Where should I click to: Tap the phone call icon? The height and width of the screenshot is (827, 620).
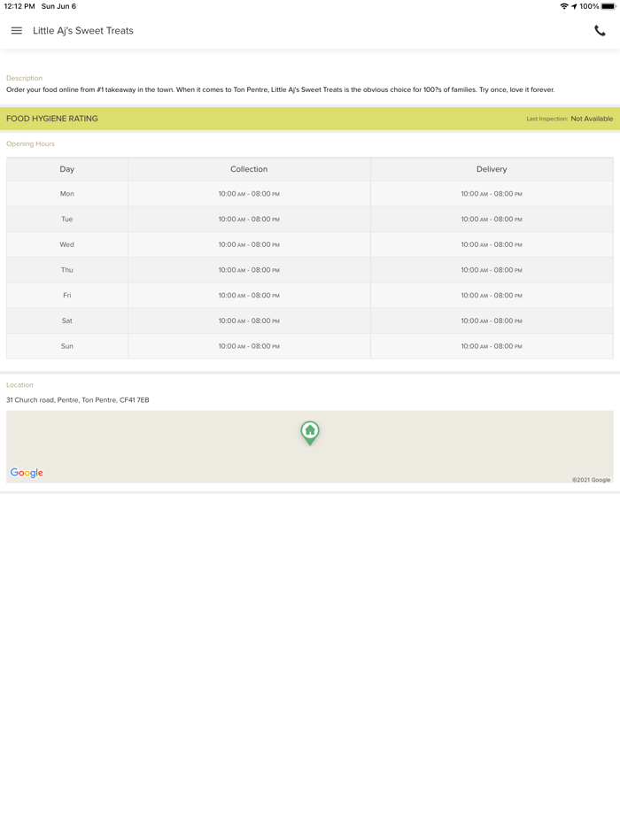pos(600,31)
